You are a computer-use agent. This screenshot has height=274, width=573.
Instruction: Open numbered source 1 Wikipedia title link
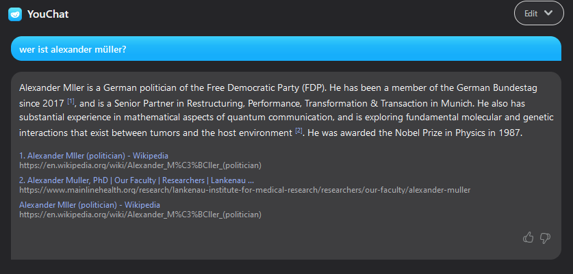point(94,156)
